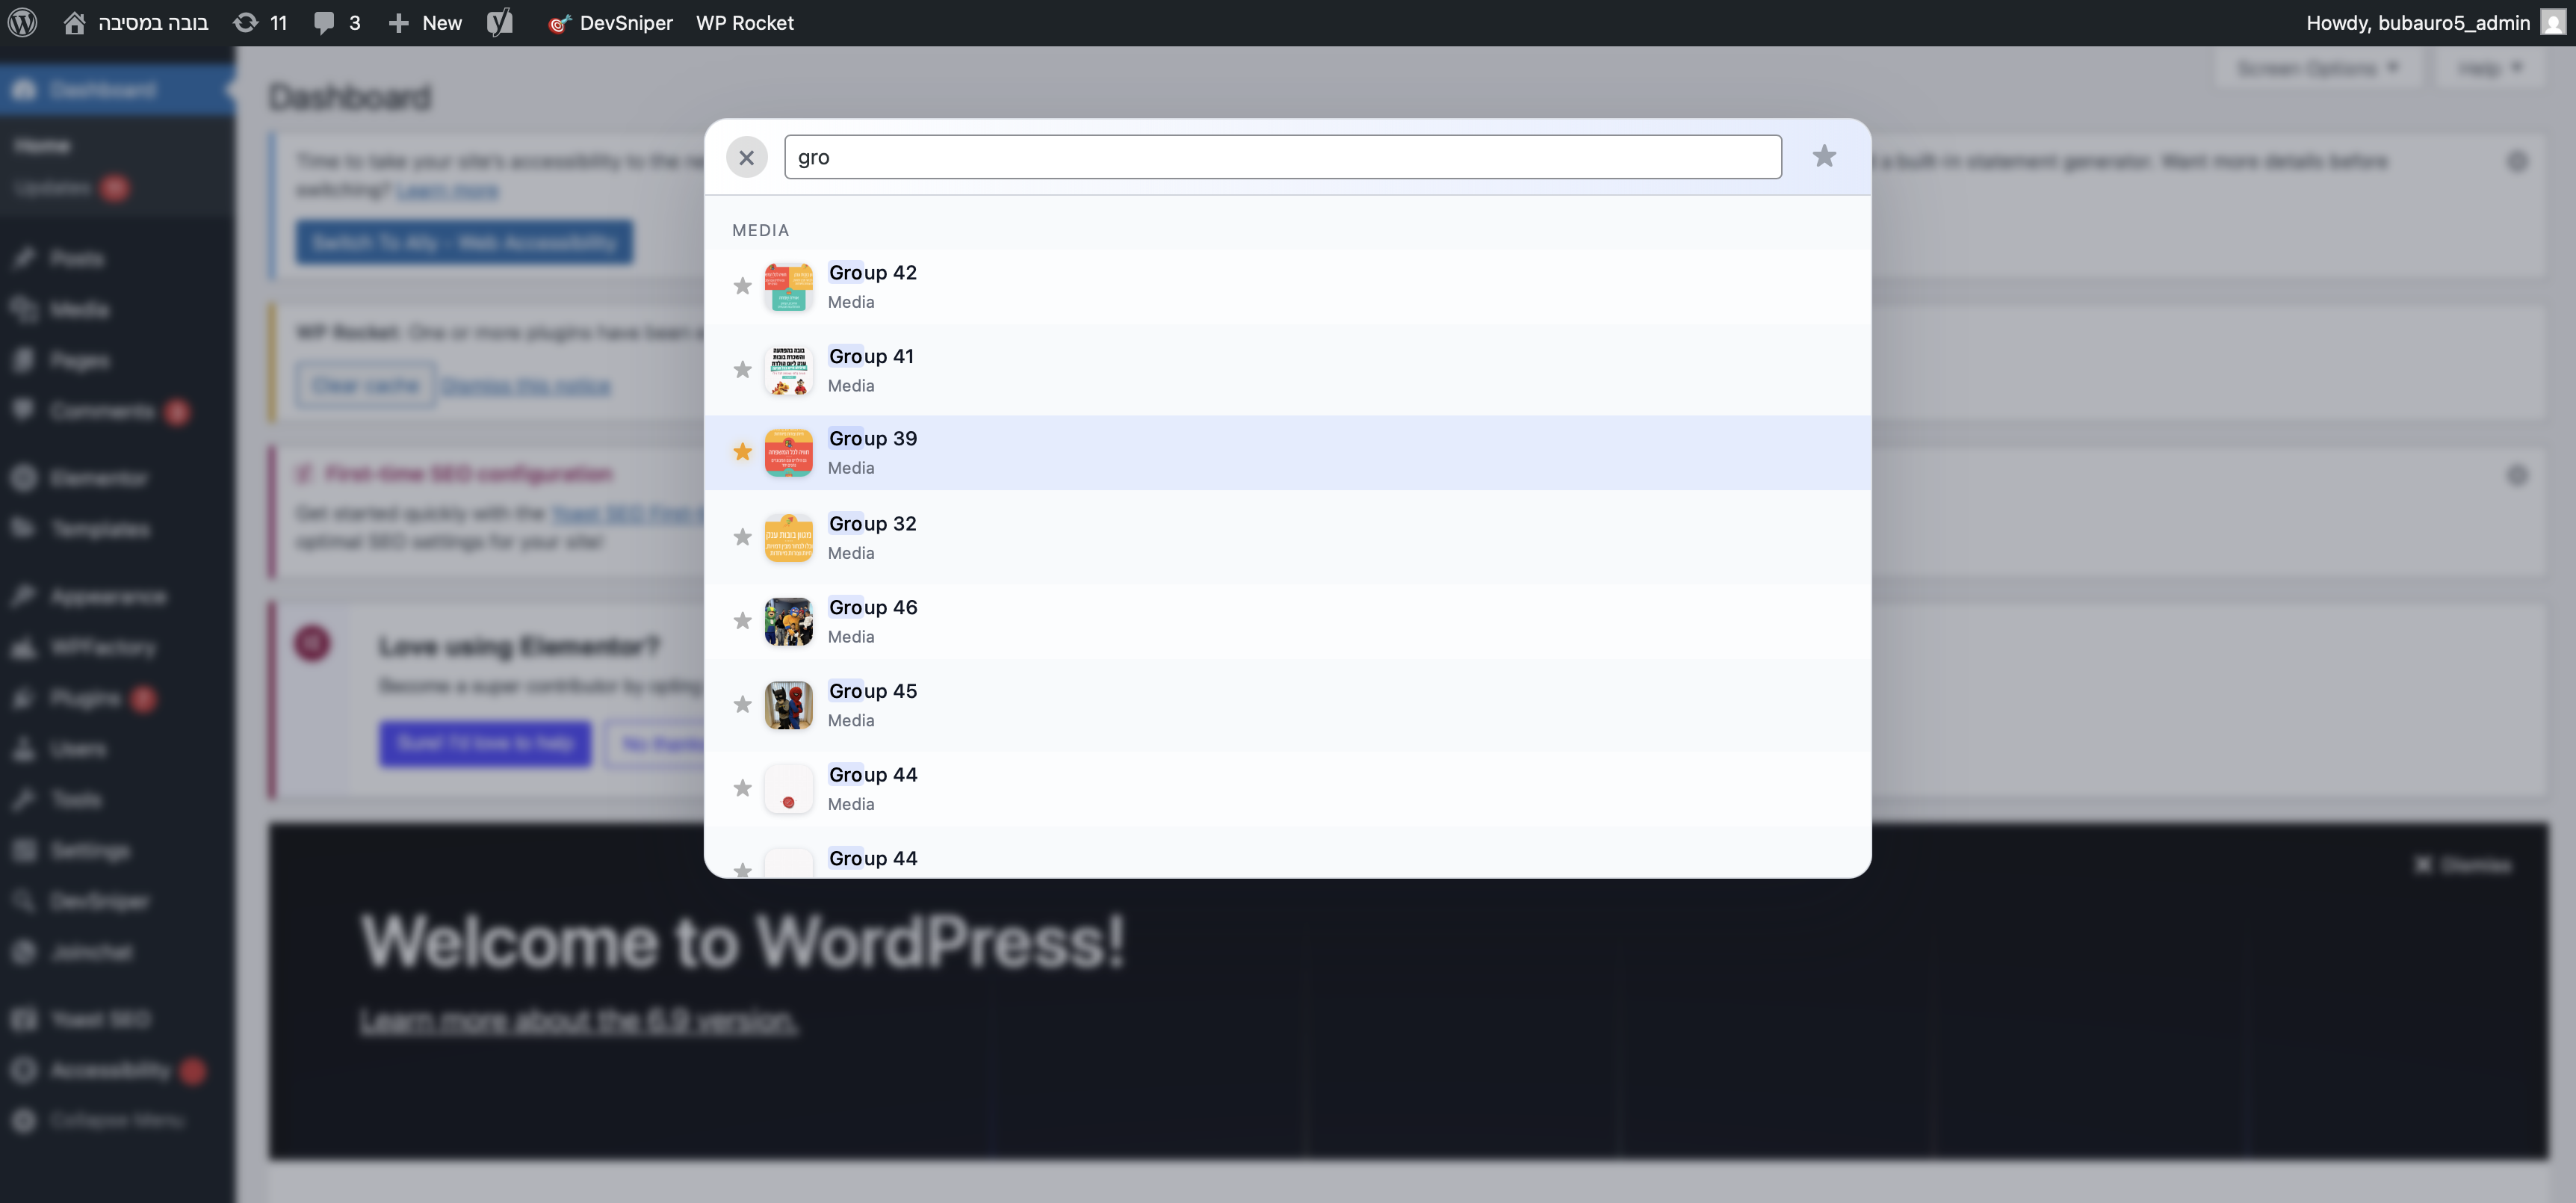The image size is (2576, 1203).
Task: Select Settings from the sidebar menu
Action: coord(89,850)
